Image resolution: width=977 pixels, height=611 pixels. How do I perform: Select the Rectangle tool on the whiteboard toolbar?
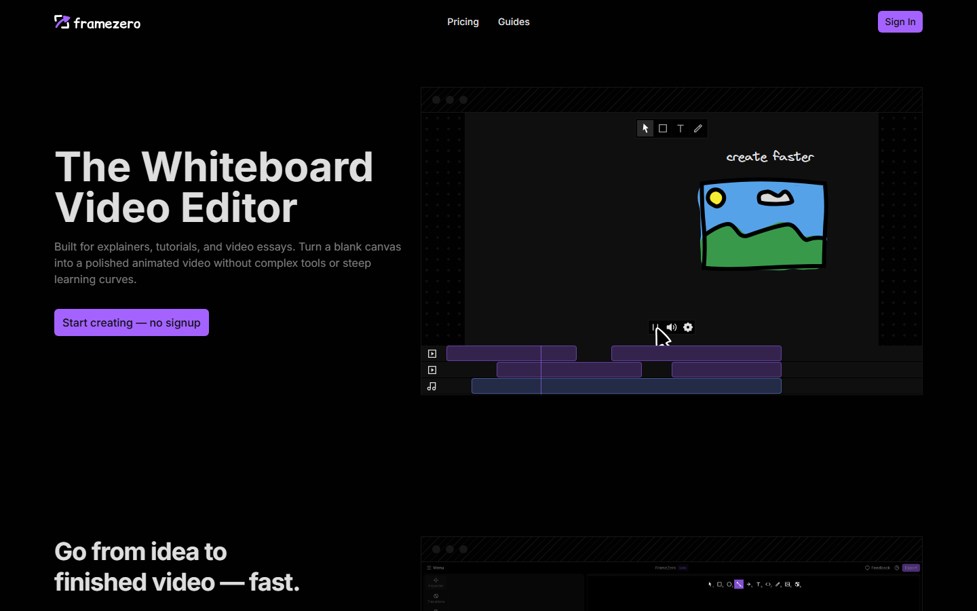coord(663,128)
